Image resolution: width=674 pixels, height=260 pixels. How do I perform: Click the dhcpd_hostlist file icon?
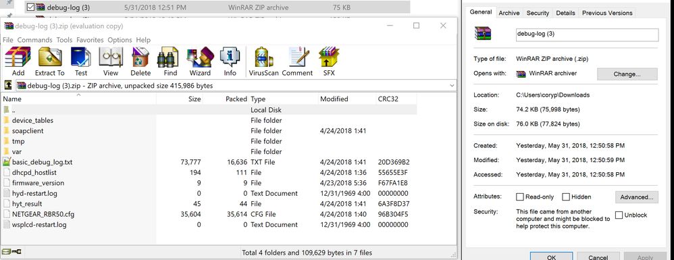tap(6, 172)
